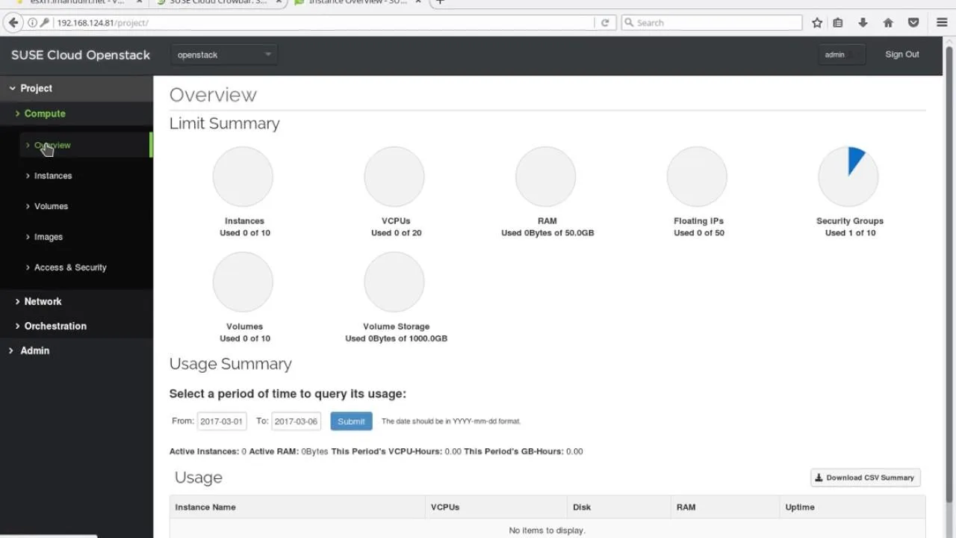Screen dimensions: 956x538
Task: Expand the Network sidebar group
Action: (x=76, y=301)
